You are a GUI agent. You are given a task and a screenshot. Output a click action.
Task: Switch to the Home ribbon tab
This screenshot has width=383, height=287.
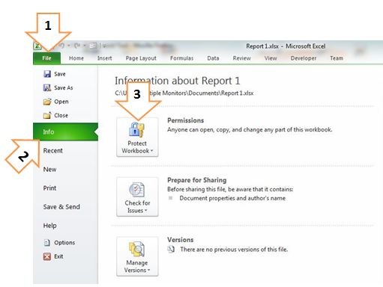76,58
